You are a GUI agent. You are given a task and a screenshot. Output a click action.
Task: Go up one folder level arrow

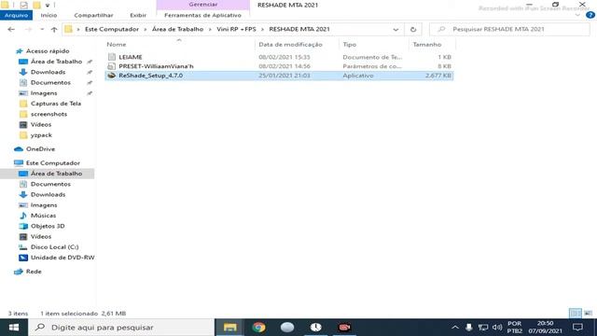tap(54, 29)
